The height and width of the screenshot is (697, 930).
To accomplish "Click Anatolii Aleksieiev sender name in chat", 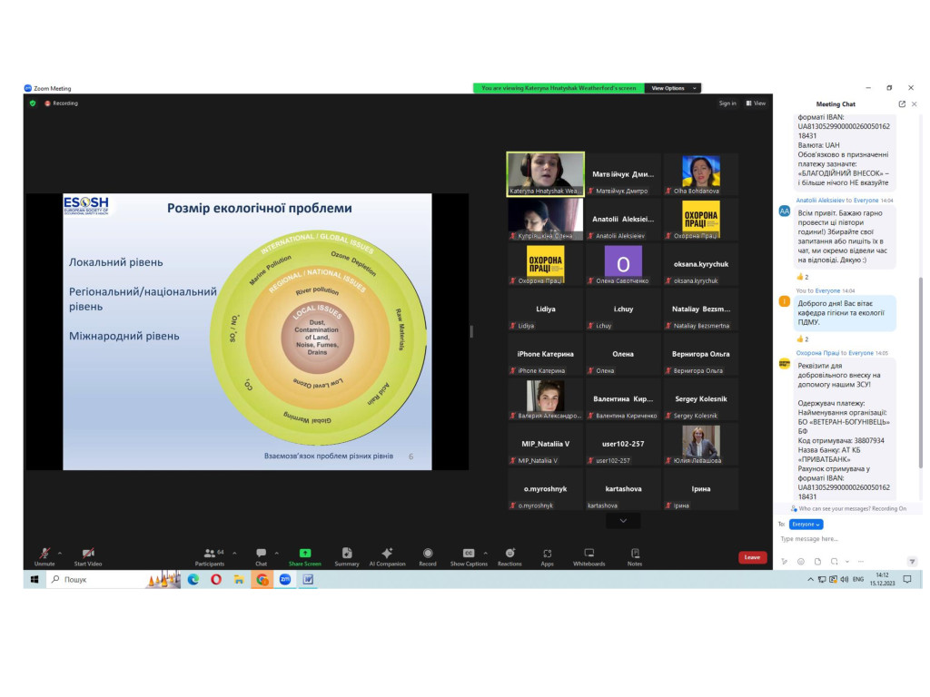I will click(x=820, y=201).
